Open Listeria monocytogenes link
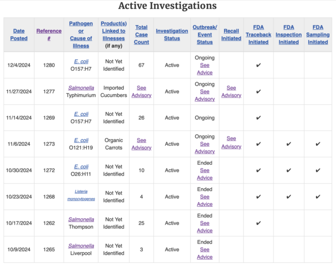Image resolution: width=336 pixels, height=268 pixels. click(81, 195)
